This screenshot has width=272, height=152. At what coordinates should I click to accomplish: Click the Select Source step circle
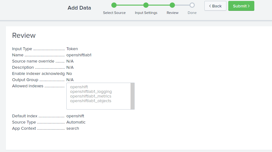click(x=114, y=5)
